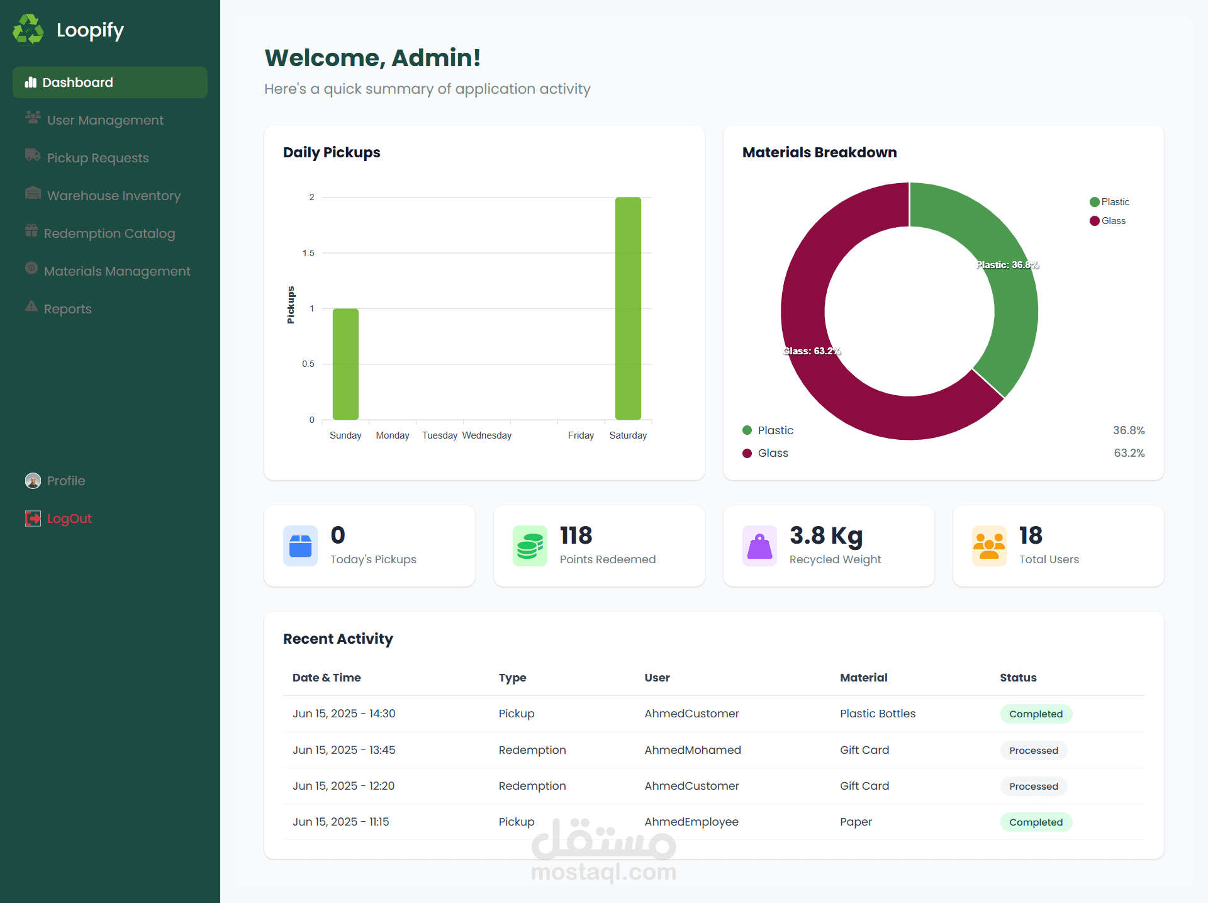The image size is (1208, 903).
Task: Click the Date & Time column header
Action: click(x=327, y=678)
